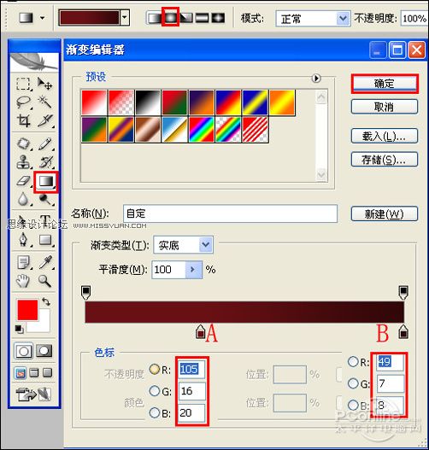Image resolution: width=429 pixels, height=450 pixels.
Task: Select the Slice tool
Action: tap(44, 120)
